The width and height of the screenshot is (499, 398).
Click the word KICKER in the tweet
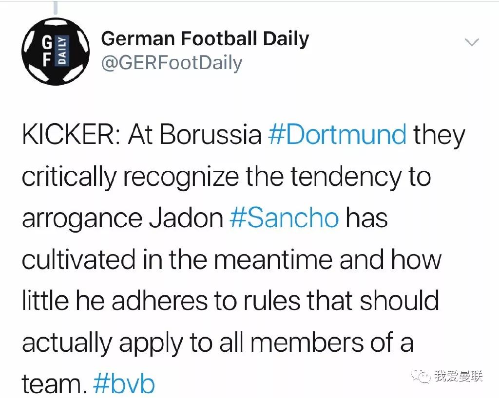tap(69, 134)
